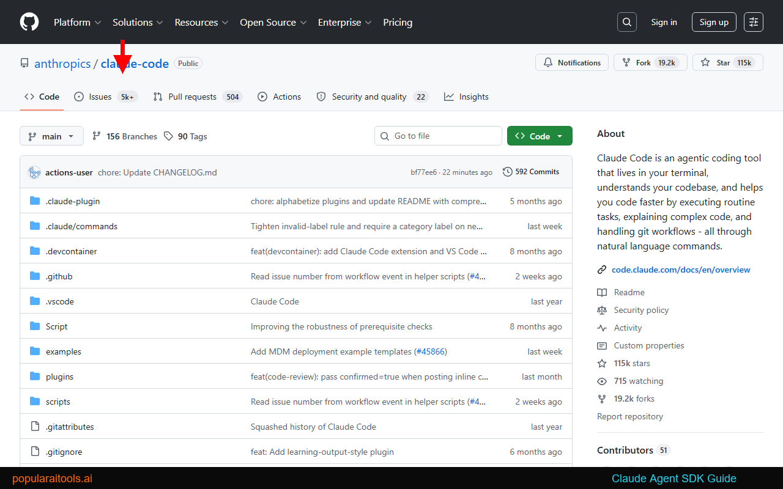
Task: Click the eye icon next to 715 watching
Action: click(602, 381)
